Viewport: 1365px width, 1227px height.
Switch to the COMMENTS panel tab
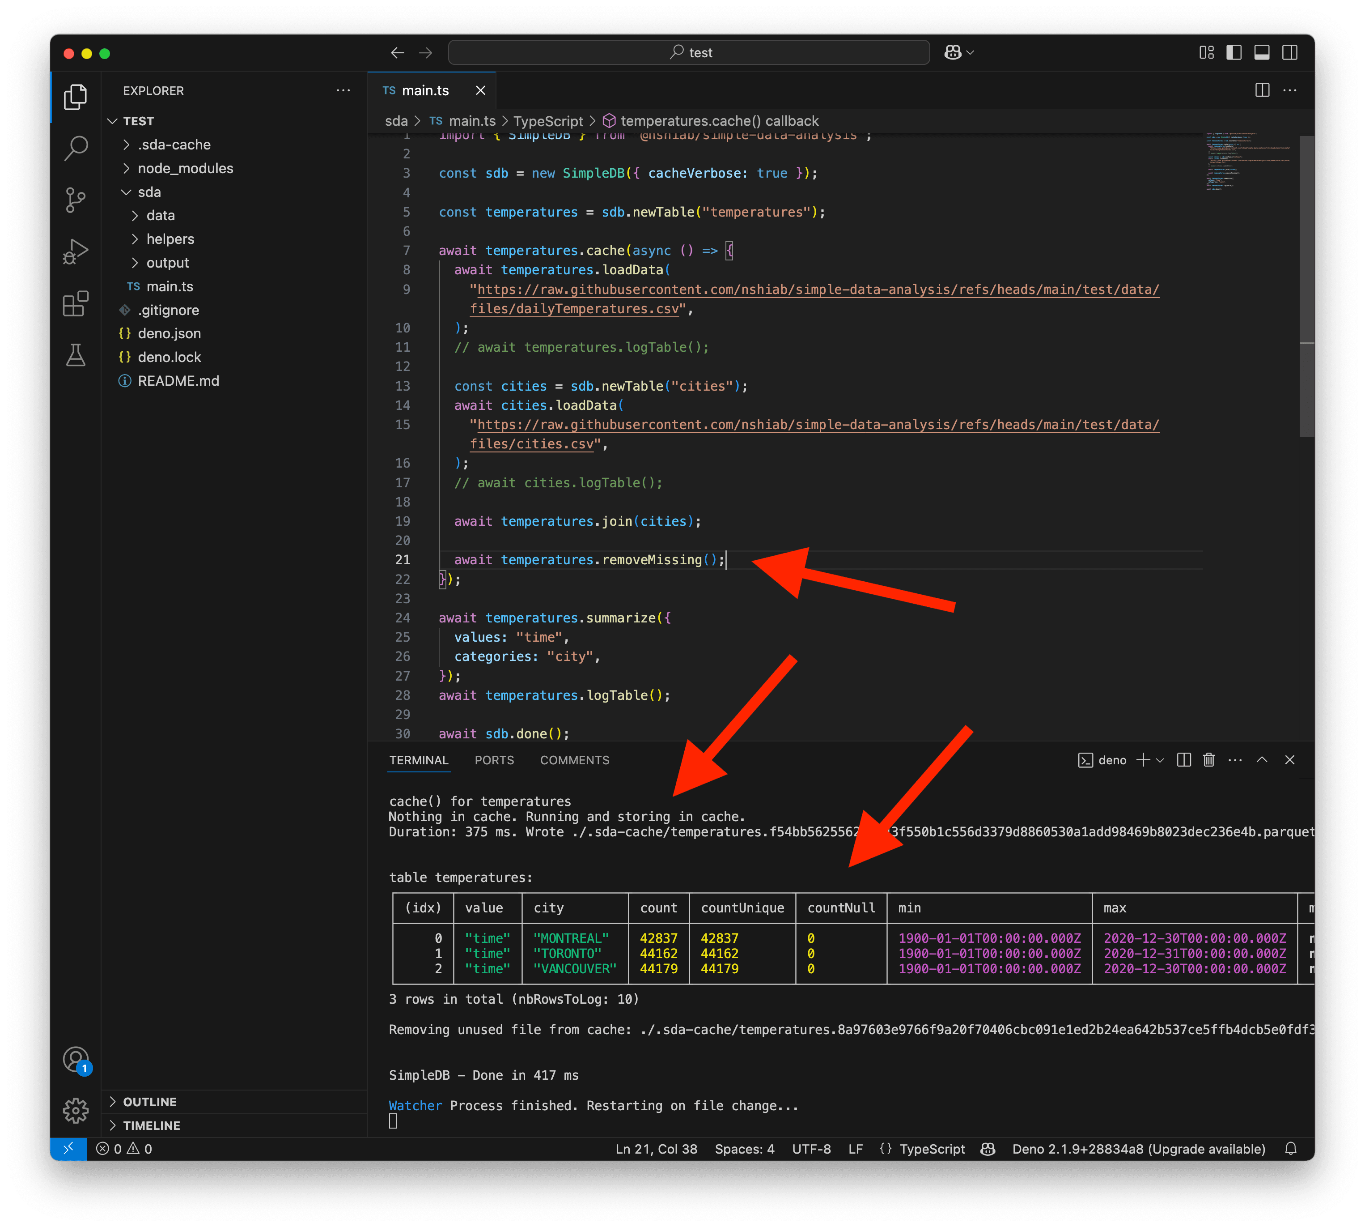pos(575,760)
